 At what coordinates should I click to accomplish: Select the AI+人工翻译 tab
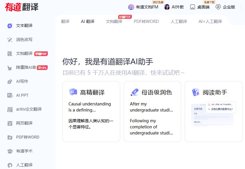click(210, 21)
